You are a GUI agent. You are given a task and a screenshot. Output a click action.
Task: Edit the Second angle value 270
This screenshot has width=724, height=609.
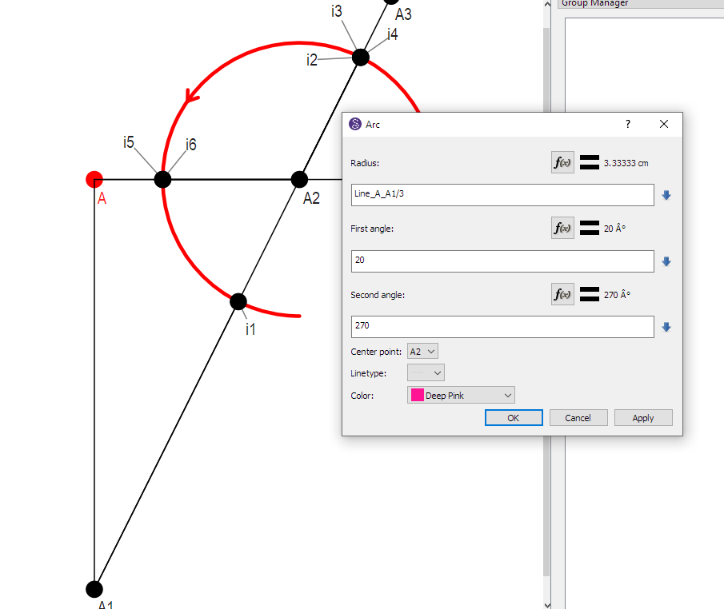click(502, 327)
